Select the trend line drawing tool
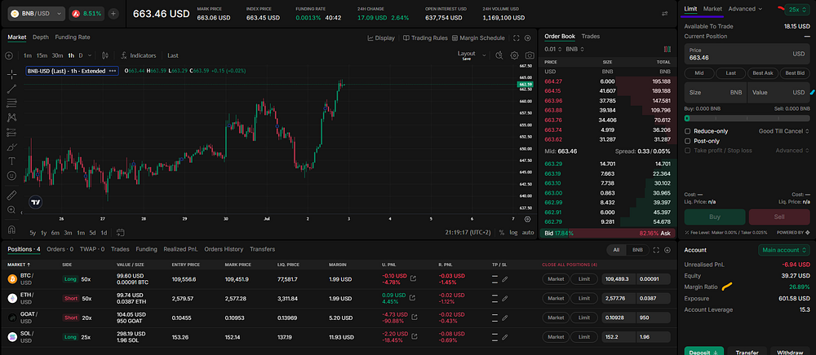 point(11,89)
